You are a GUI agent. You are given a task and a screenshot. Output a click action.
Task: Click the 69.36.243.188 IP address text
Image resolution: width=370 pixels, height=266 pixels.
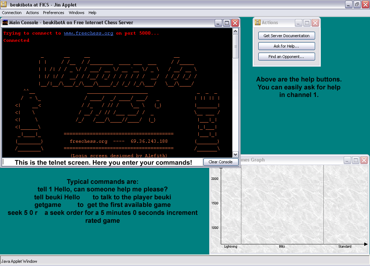click(x=149, y=141)
